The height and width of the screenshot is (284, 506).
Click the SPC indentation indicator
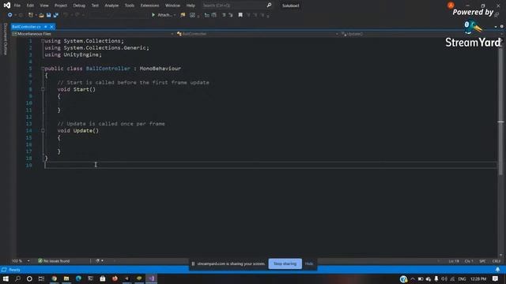[482, 261]
